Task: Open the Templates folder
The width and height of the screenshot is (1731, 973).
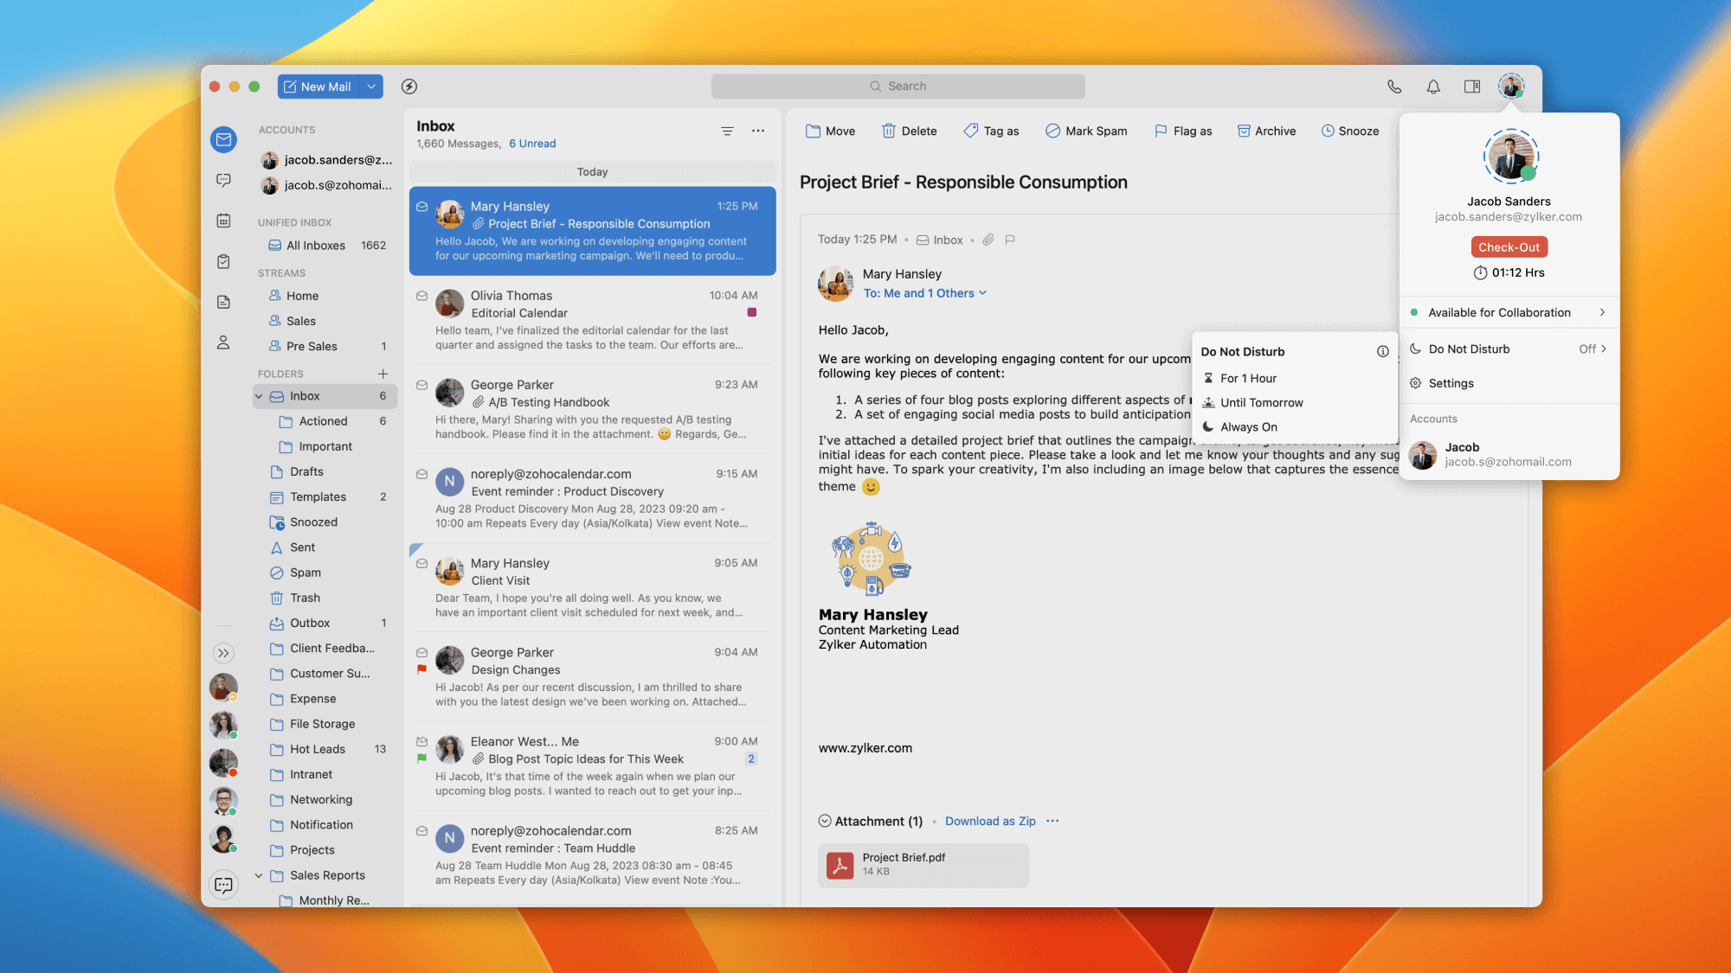Action: [x=325, y=497]
